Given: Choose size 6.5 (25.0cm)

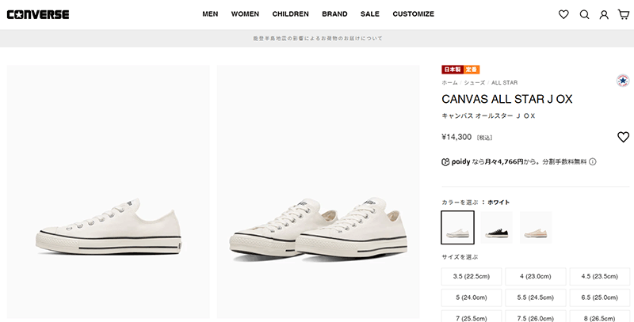Looking at the screenshot, I should (x=601, y=298).
